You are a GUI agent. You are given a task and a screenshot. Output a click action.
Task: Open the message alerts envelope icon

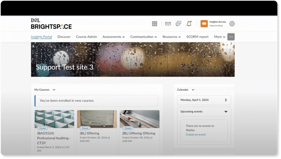click(x=168, y=24)
